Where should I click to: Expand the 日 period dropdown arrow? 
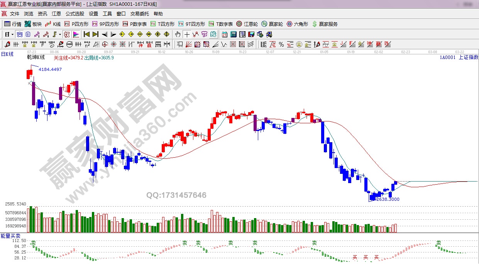[x=12, y=34]
